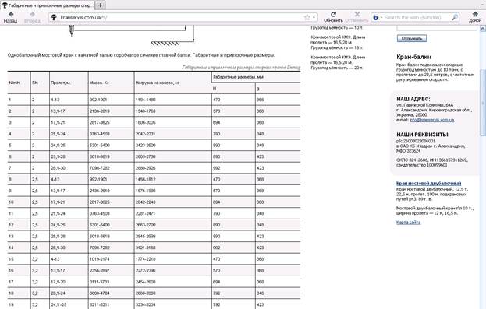486x309 pixels.
Task: Click the Отправить button
Action: coord(412,39)
